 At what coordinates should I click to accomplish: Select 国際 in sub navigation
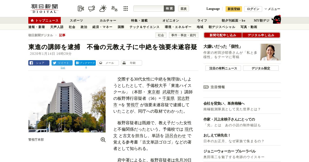coord(121,27)
